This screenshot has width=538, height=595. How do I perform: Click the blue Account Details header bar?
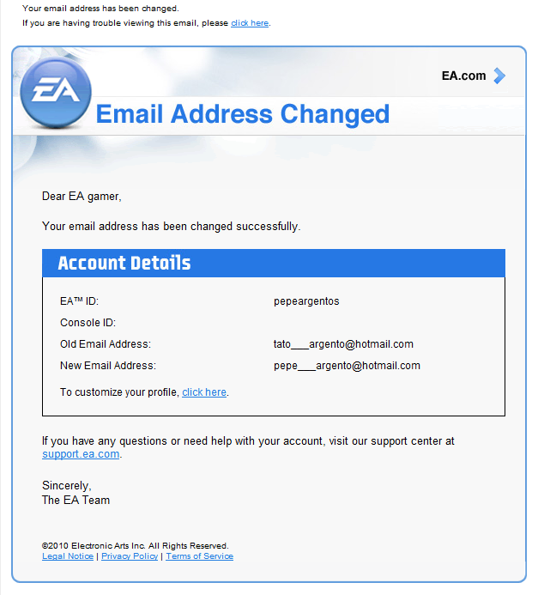274,263
